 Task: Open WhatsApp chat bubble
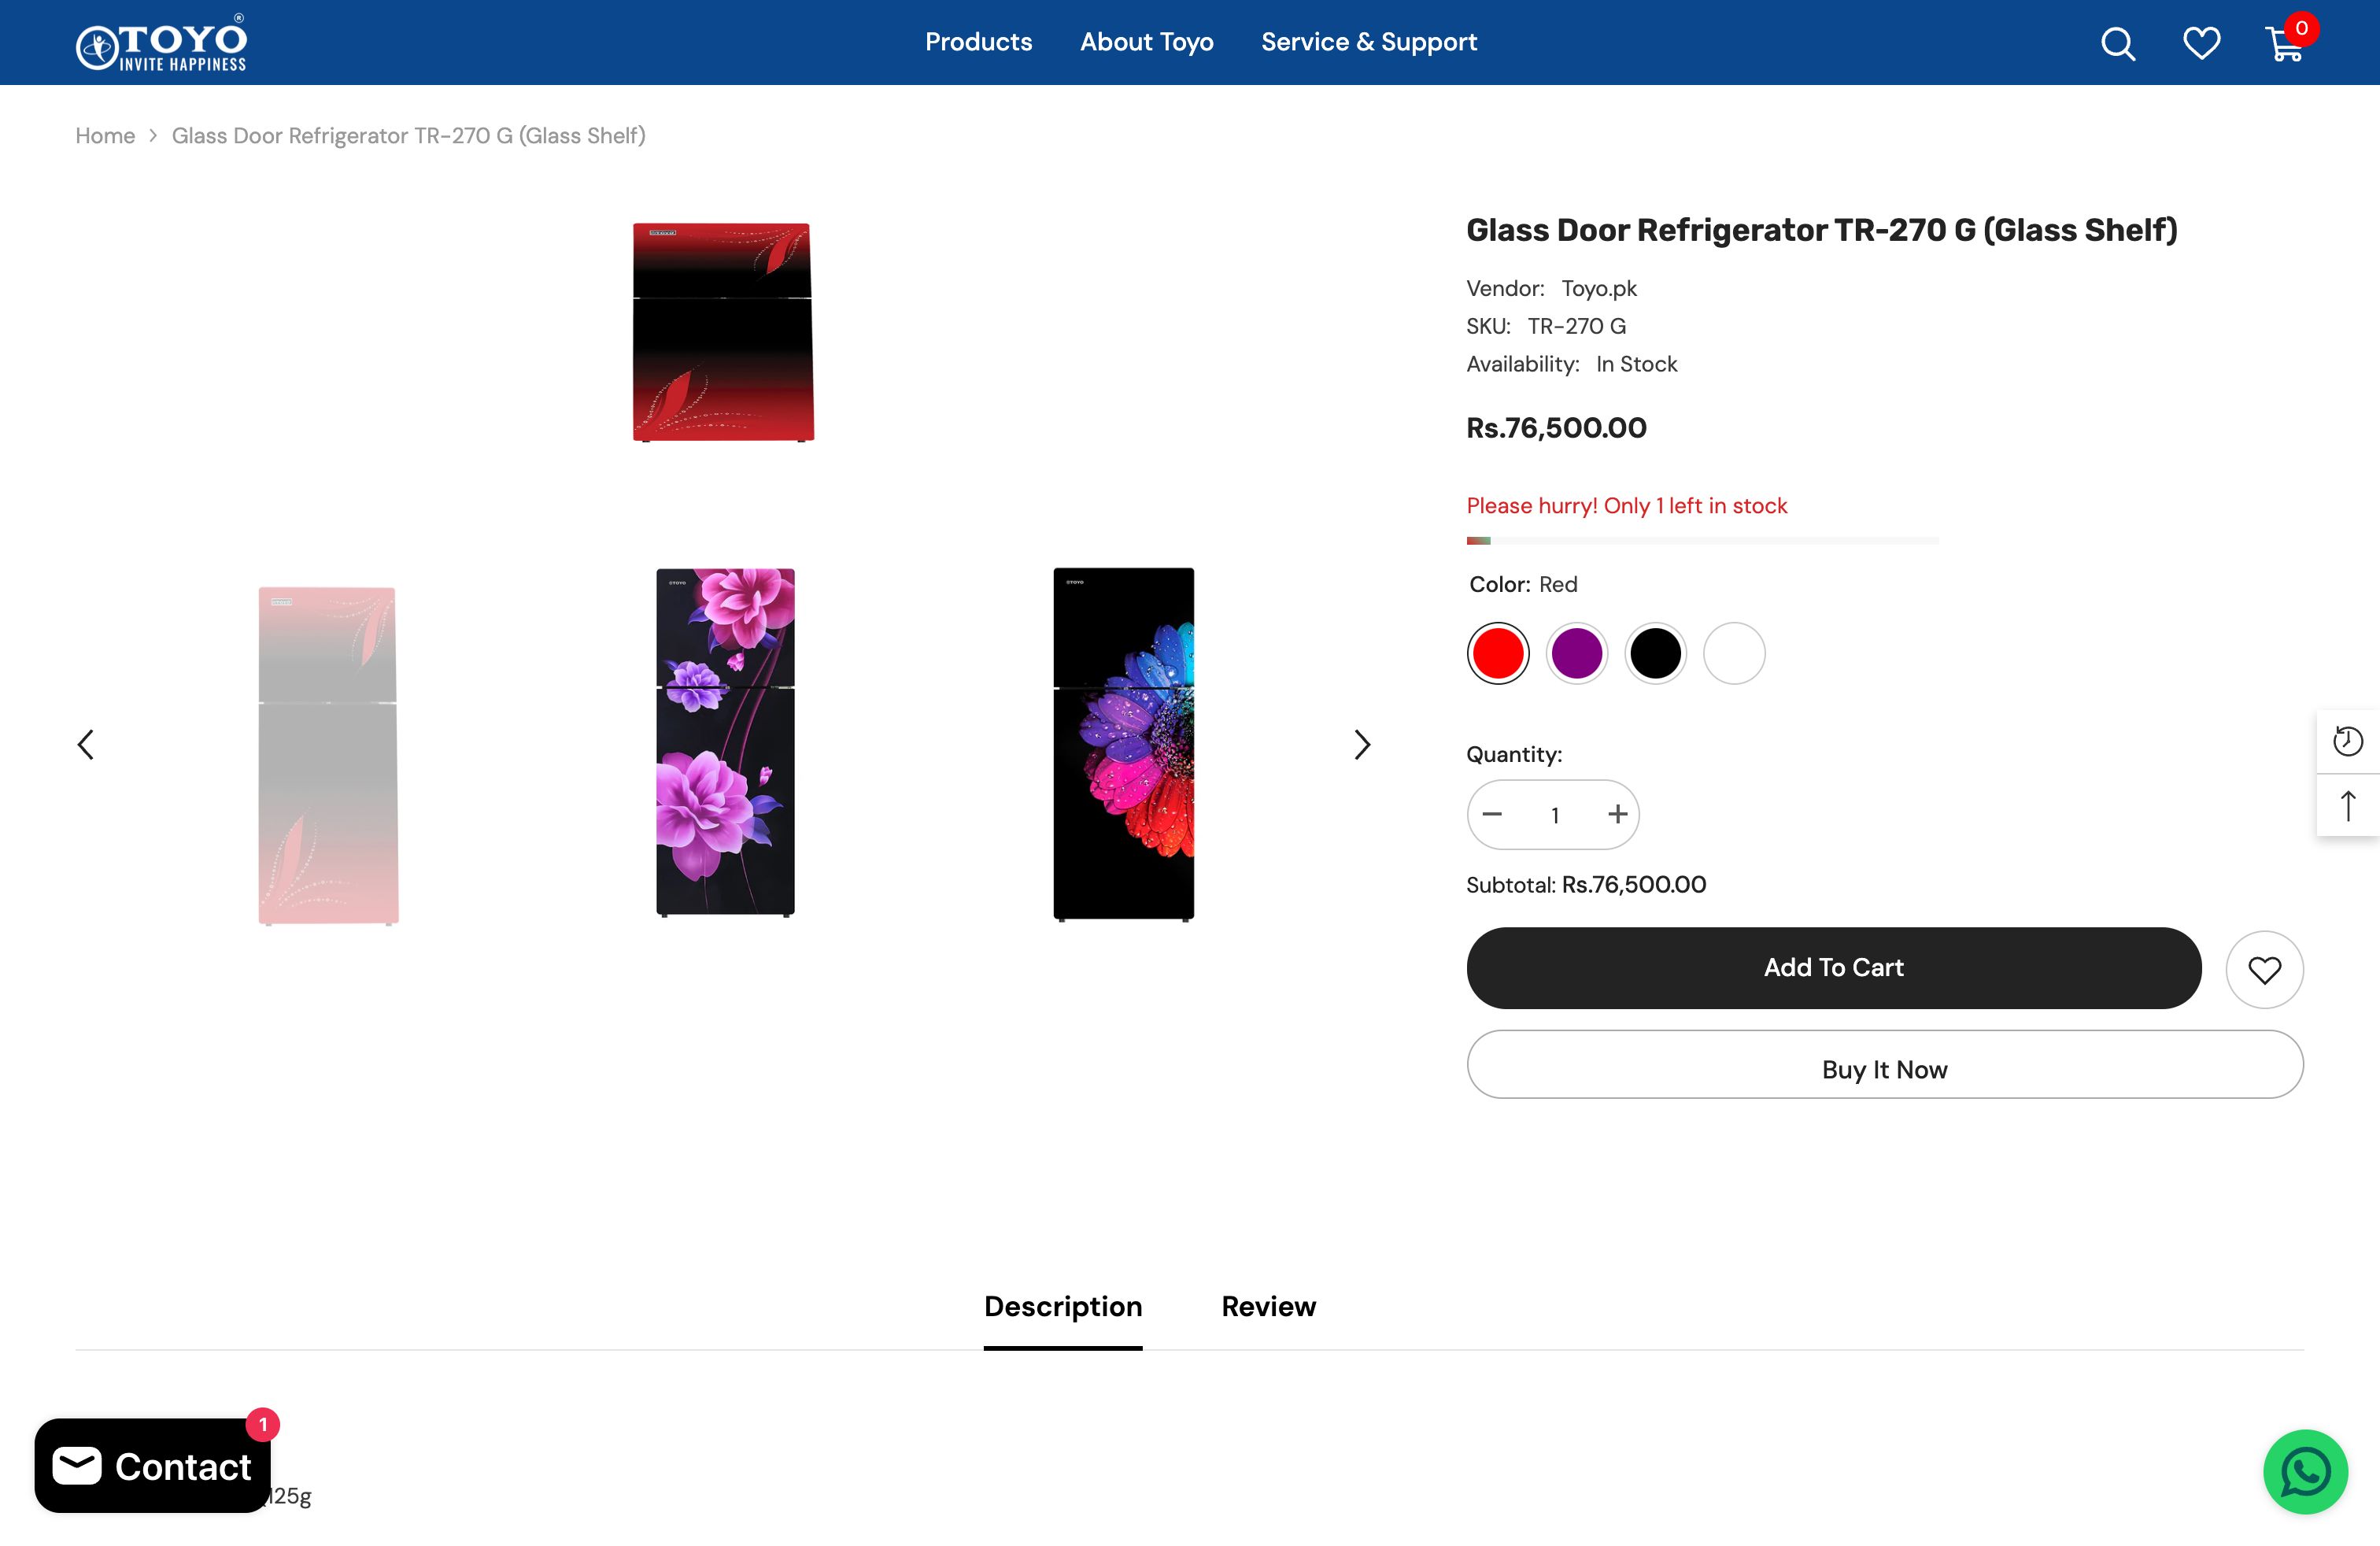pos(2305,1471)
